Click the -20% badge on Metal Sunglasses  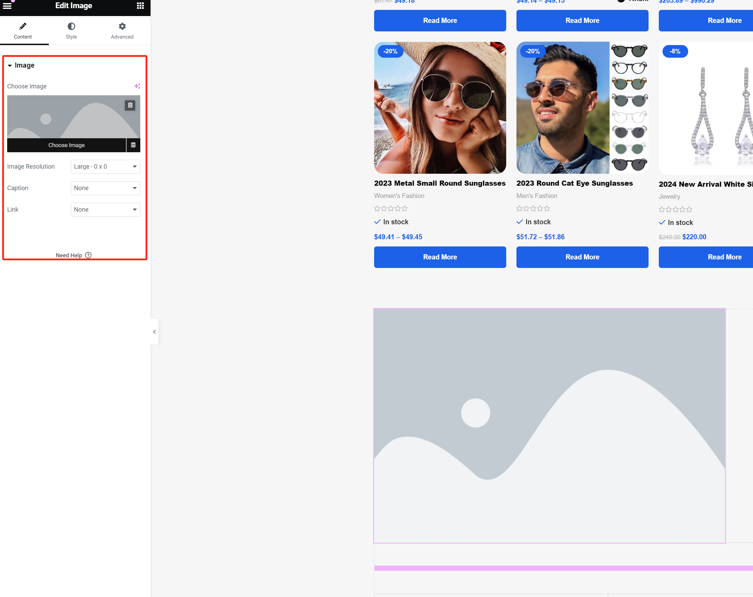click(390, 51)
